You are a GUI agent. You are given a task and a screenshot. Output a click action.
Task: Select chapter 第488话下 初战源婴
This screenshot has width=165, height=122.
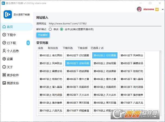tap(78, 71)
